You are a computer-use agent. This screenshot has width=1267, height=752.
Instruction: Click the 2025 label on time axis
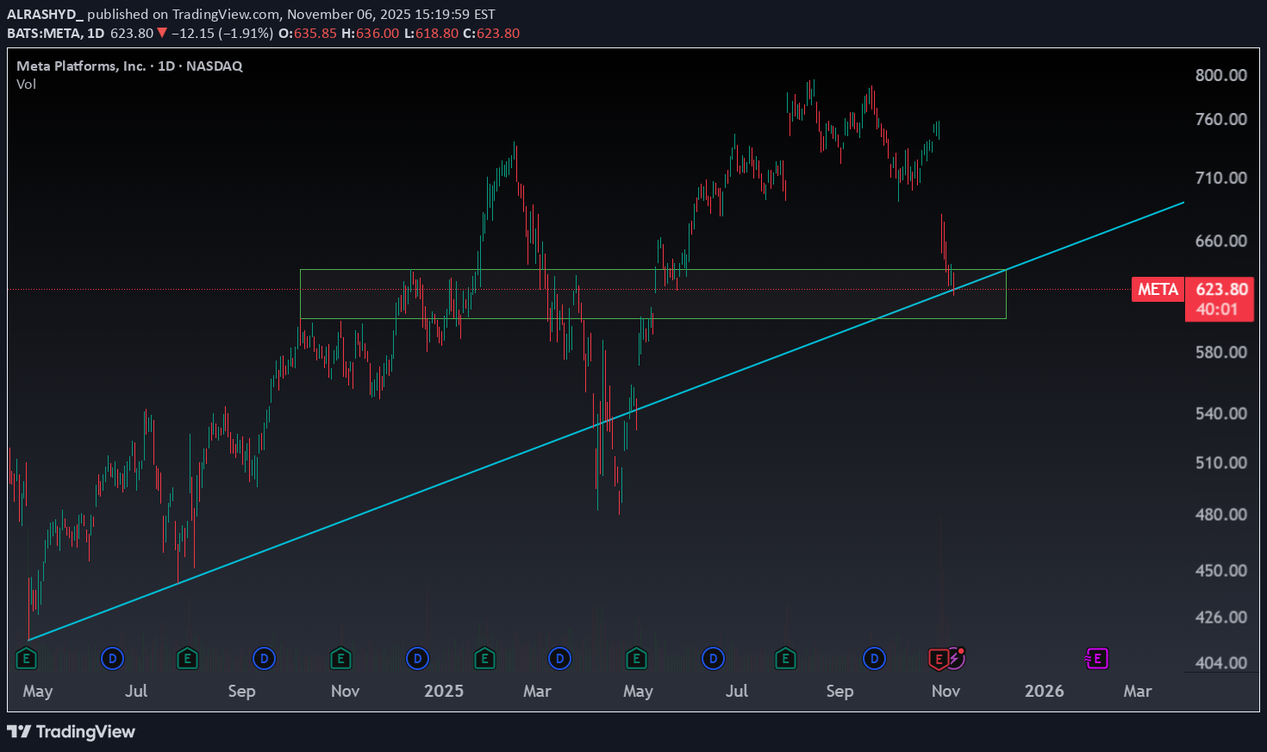coord(443,691)
